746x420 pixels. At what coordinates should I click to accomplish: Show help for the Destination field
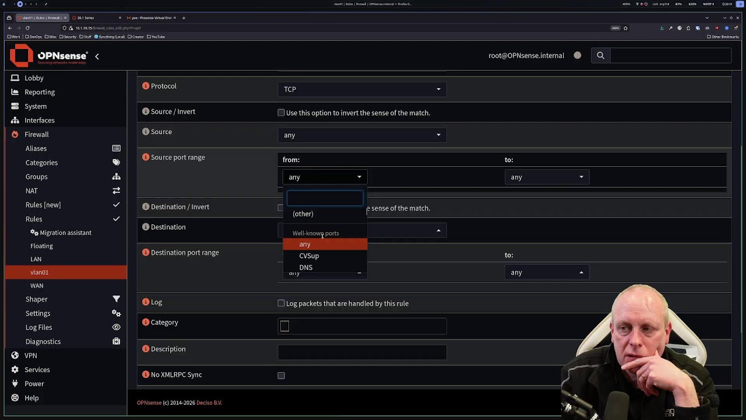pyautogui.click(x=146, y=227)
